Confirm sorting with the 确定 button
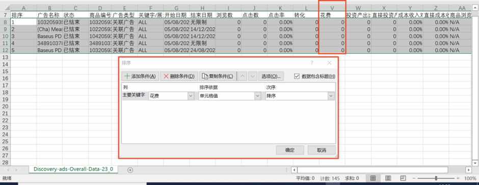This screenshot has height=185, width=479. coord(290,150)
